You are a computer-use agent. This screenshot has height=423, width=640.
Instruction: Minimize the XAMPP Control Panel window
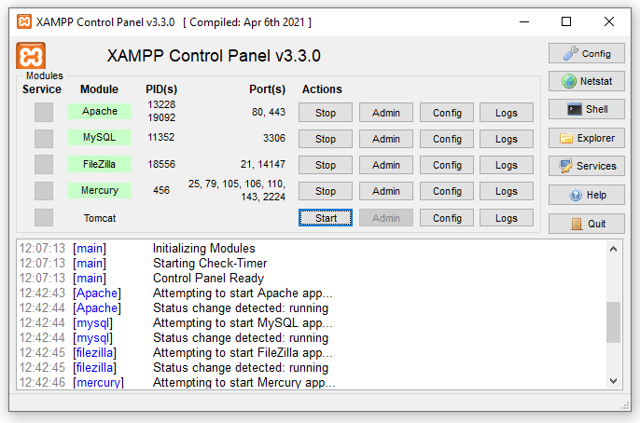point(524,21)
